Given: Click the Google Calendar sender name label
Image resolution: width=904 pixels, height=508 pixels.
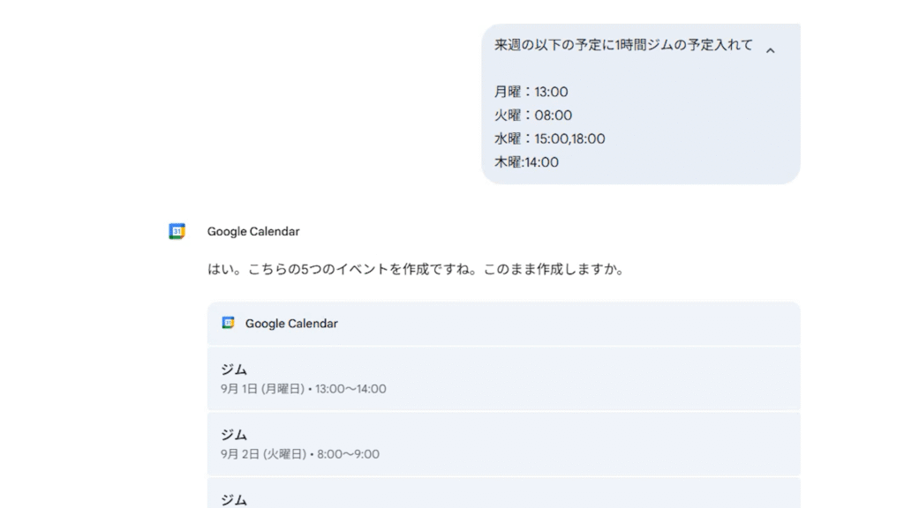Looking at the screenshot, I should (x=253, y=231).
